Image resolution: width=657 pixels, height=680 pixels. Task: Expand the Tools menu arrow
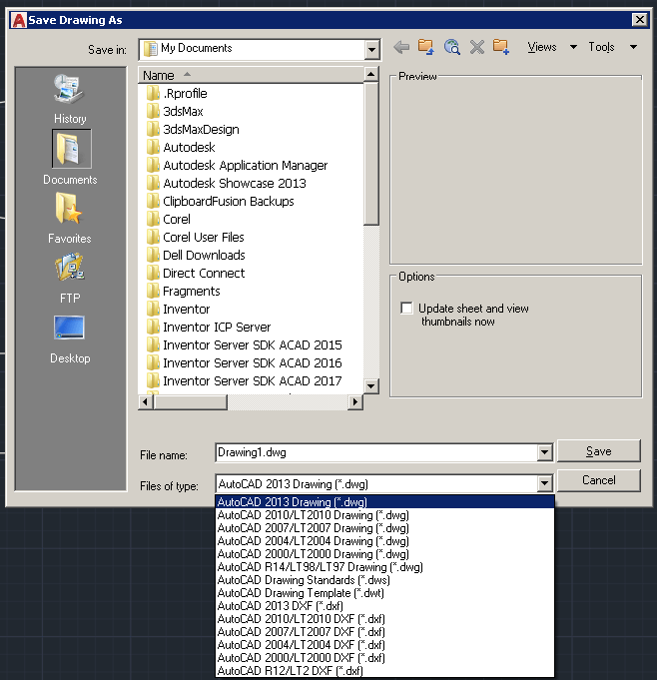(x=633, y=47)
